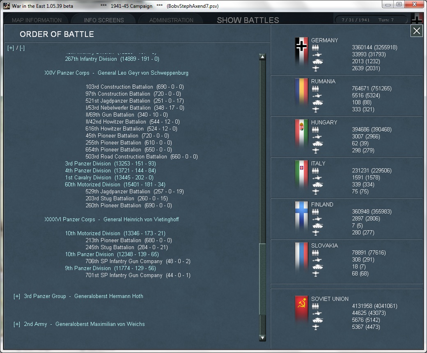Click Finland's manpower soldiers icon
This screenshot has width=427, height=353.
click(x=315, y=212)
